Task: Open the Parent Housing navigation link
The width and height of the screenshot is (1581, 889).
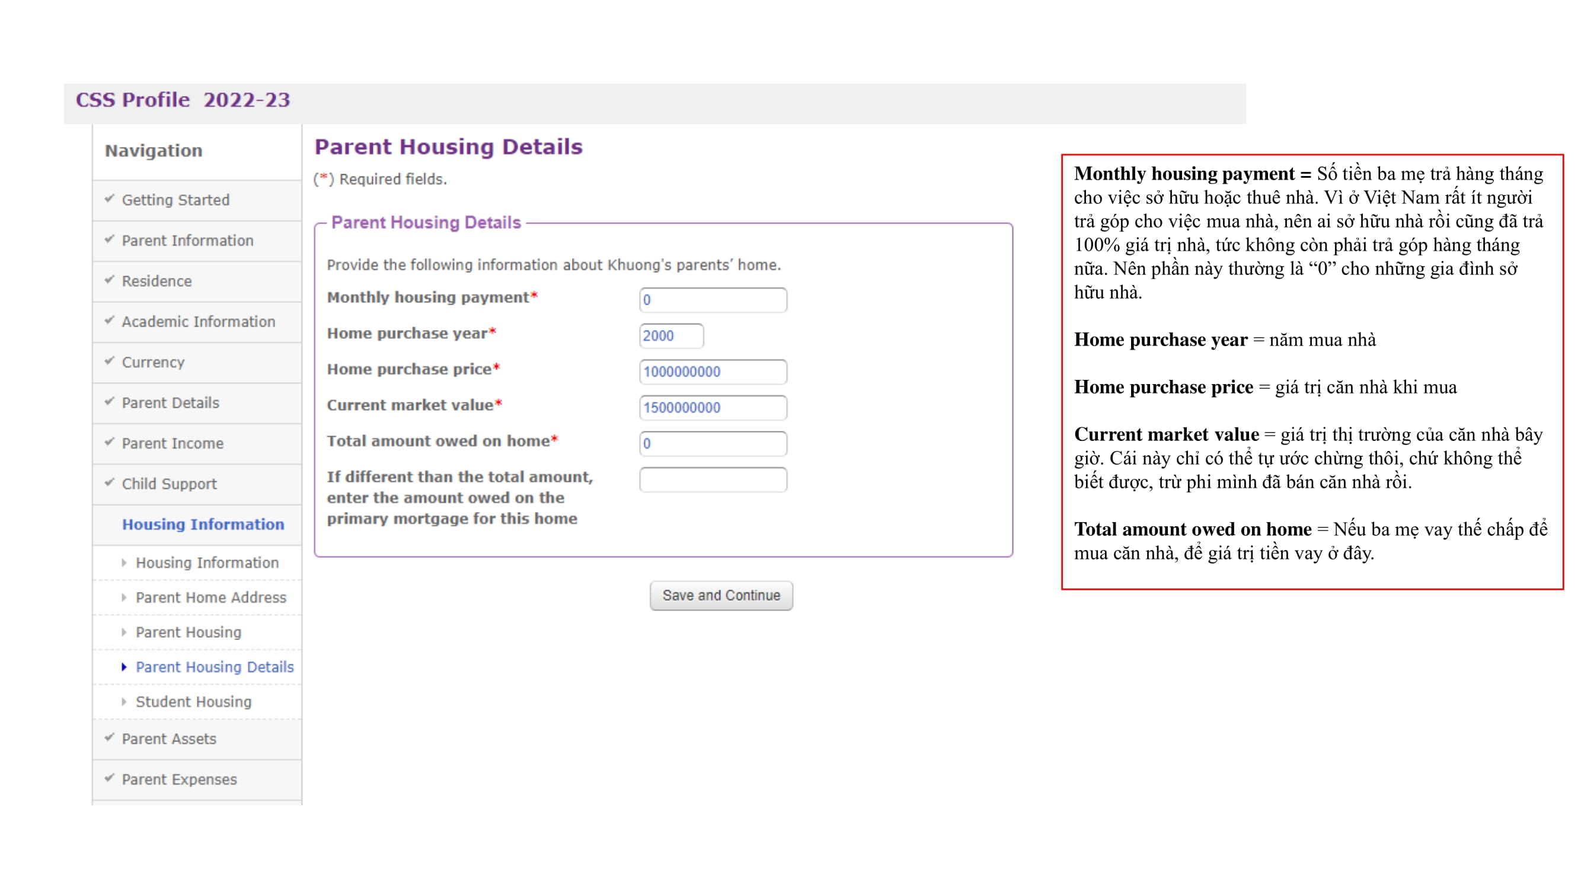Action: click(x=188, y=632)
